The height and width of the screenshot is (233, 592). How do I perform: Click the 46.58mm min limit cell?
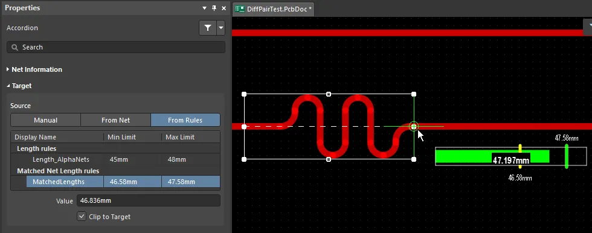(x=132, y=182)
